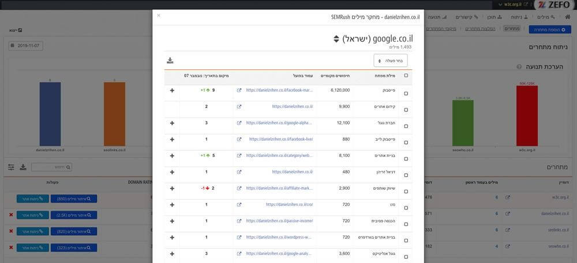Open the filter settings sliders icon

tap(11, 167)
